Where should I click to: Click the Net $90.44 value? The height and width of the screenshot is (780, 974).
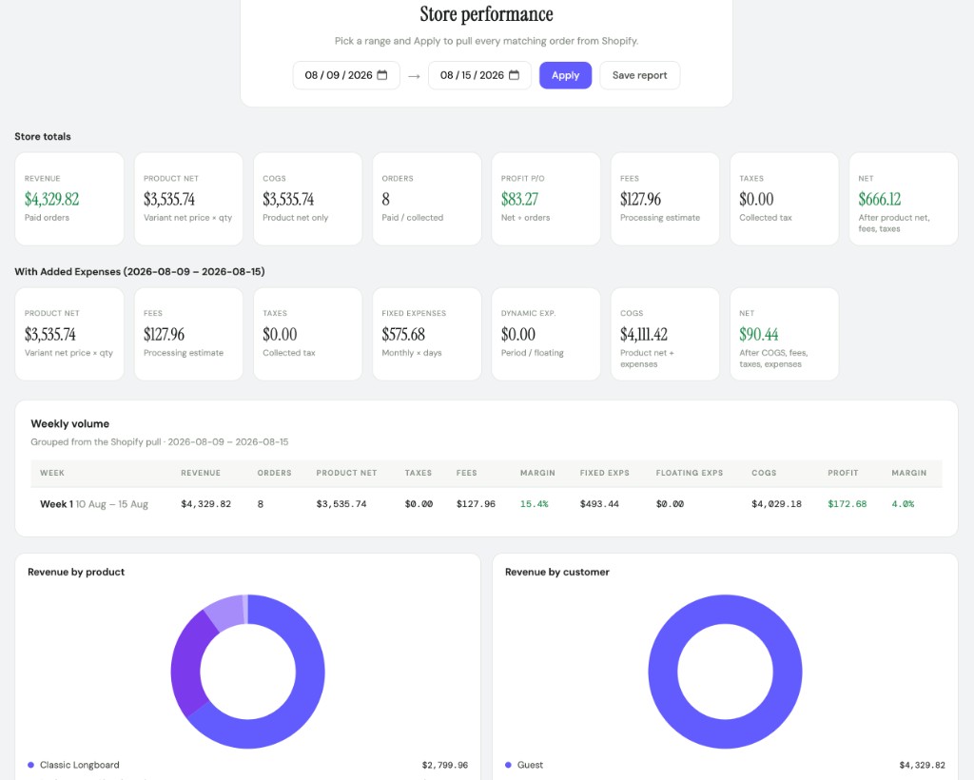click(x=758, y=335)
